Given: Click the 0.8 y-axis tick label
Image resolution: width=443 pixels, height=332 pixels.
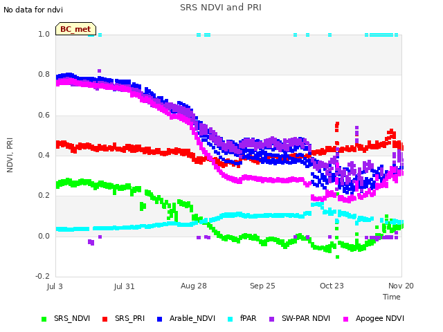Looking at the screenshot, I should pyautogui.click(x=44, y=74).
